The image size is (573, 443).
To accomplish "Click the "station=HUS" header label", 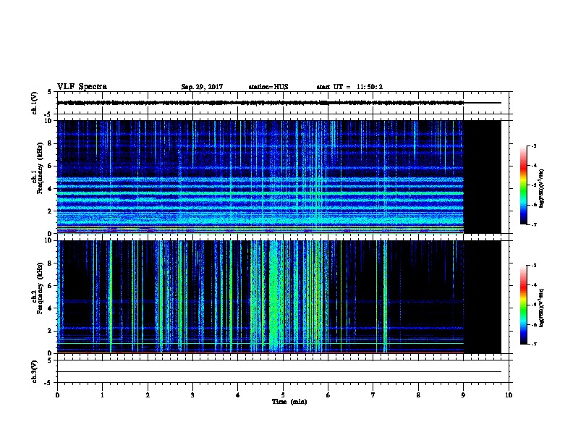I will tap(268, 87).
